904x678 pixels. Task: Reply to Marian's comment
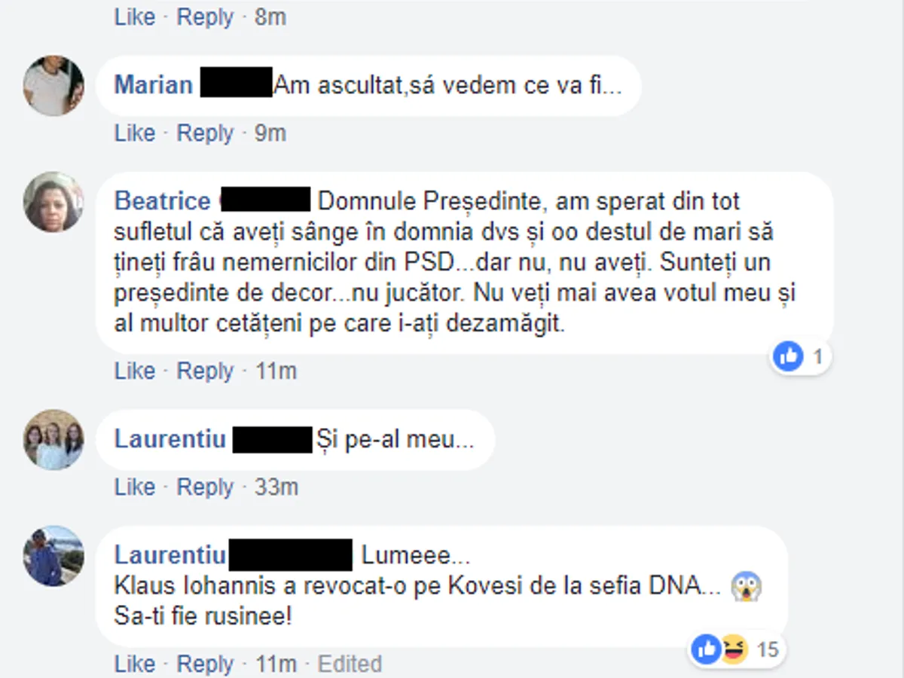(205, 133)
